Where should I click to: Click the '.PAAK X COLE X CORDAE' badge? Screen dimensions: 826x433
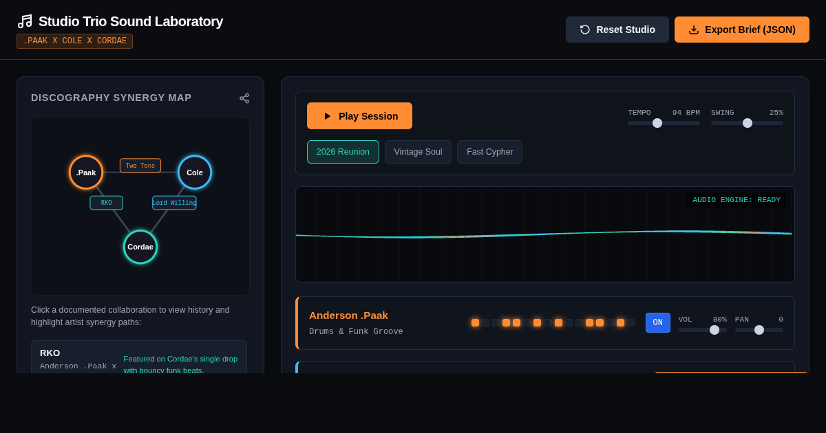(x=74, y=41)
